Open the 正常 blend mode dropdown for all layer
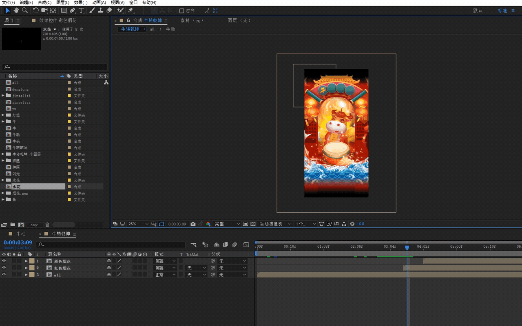This screenshot has height=326, width=522. (165, 275)
